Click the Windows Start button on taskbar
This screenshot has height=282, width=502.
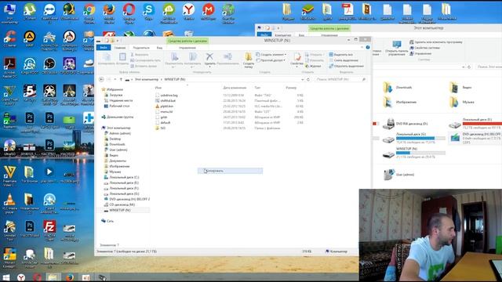(x=5, y=277)
